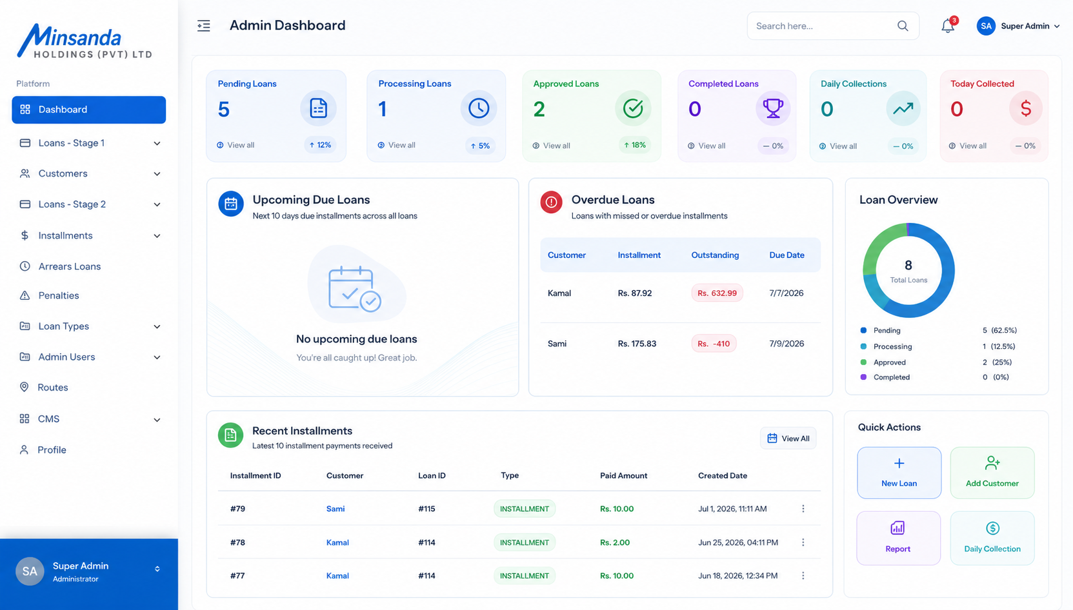Open the Dashboard sidebar item
Image resolution: width=1073 pixels, height=610 pixels.
(x=89, y=110)
